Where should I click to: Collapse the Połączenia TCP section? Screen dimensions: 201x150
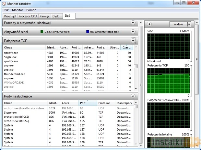[133, 41]
